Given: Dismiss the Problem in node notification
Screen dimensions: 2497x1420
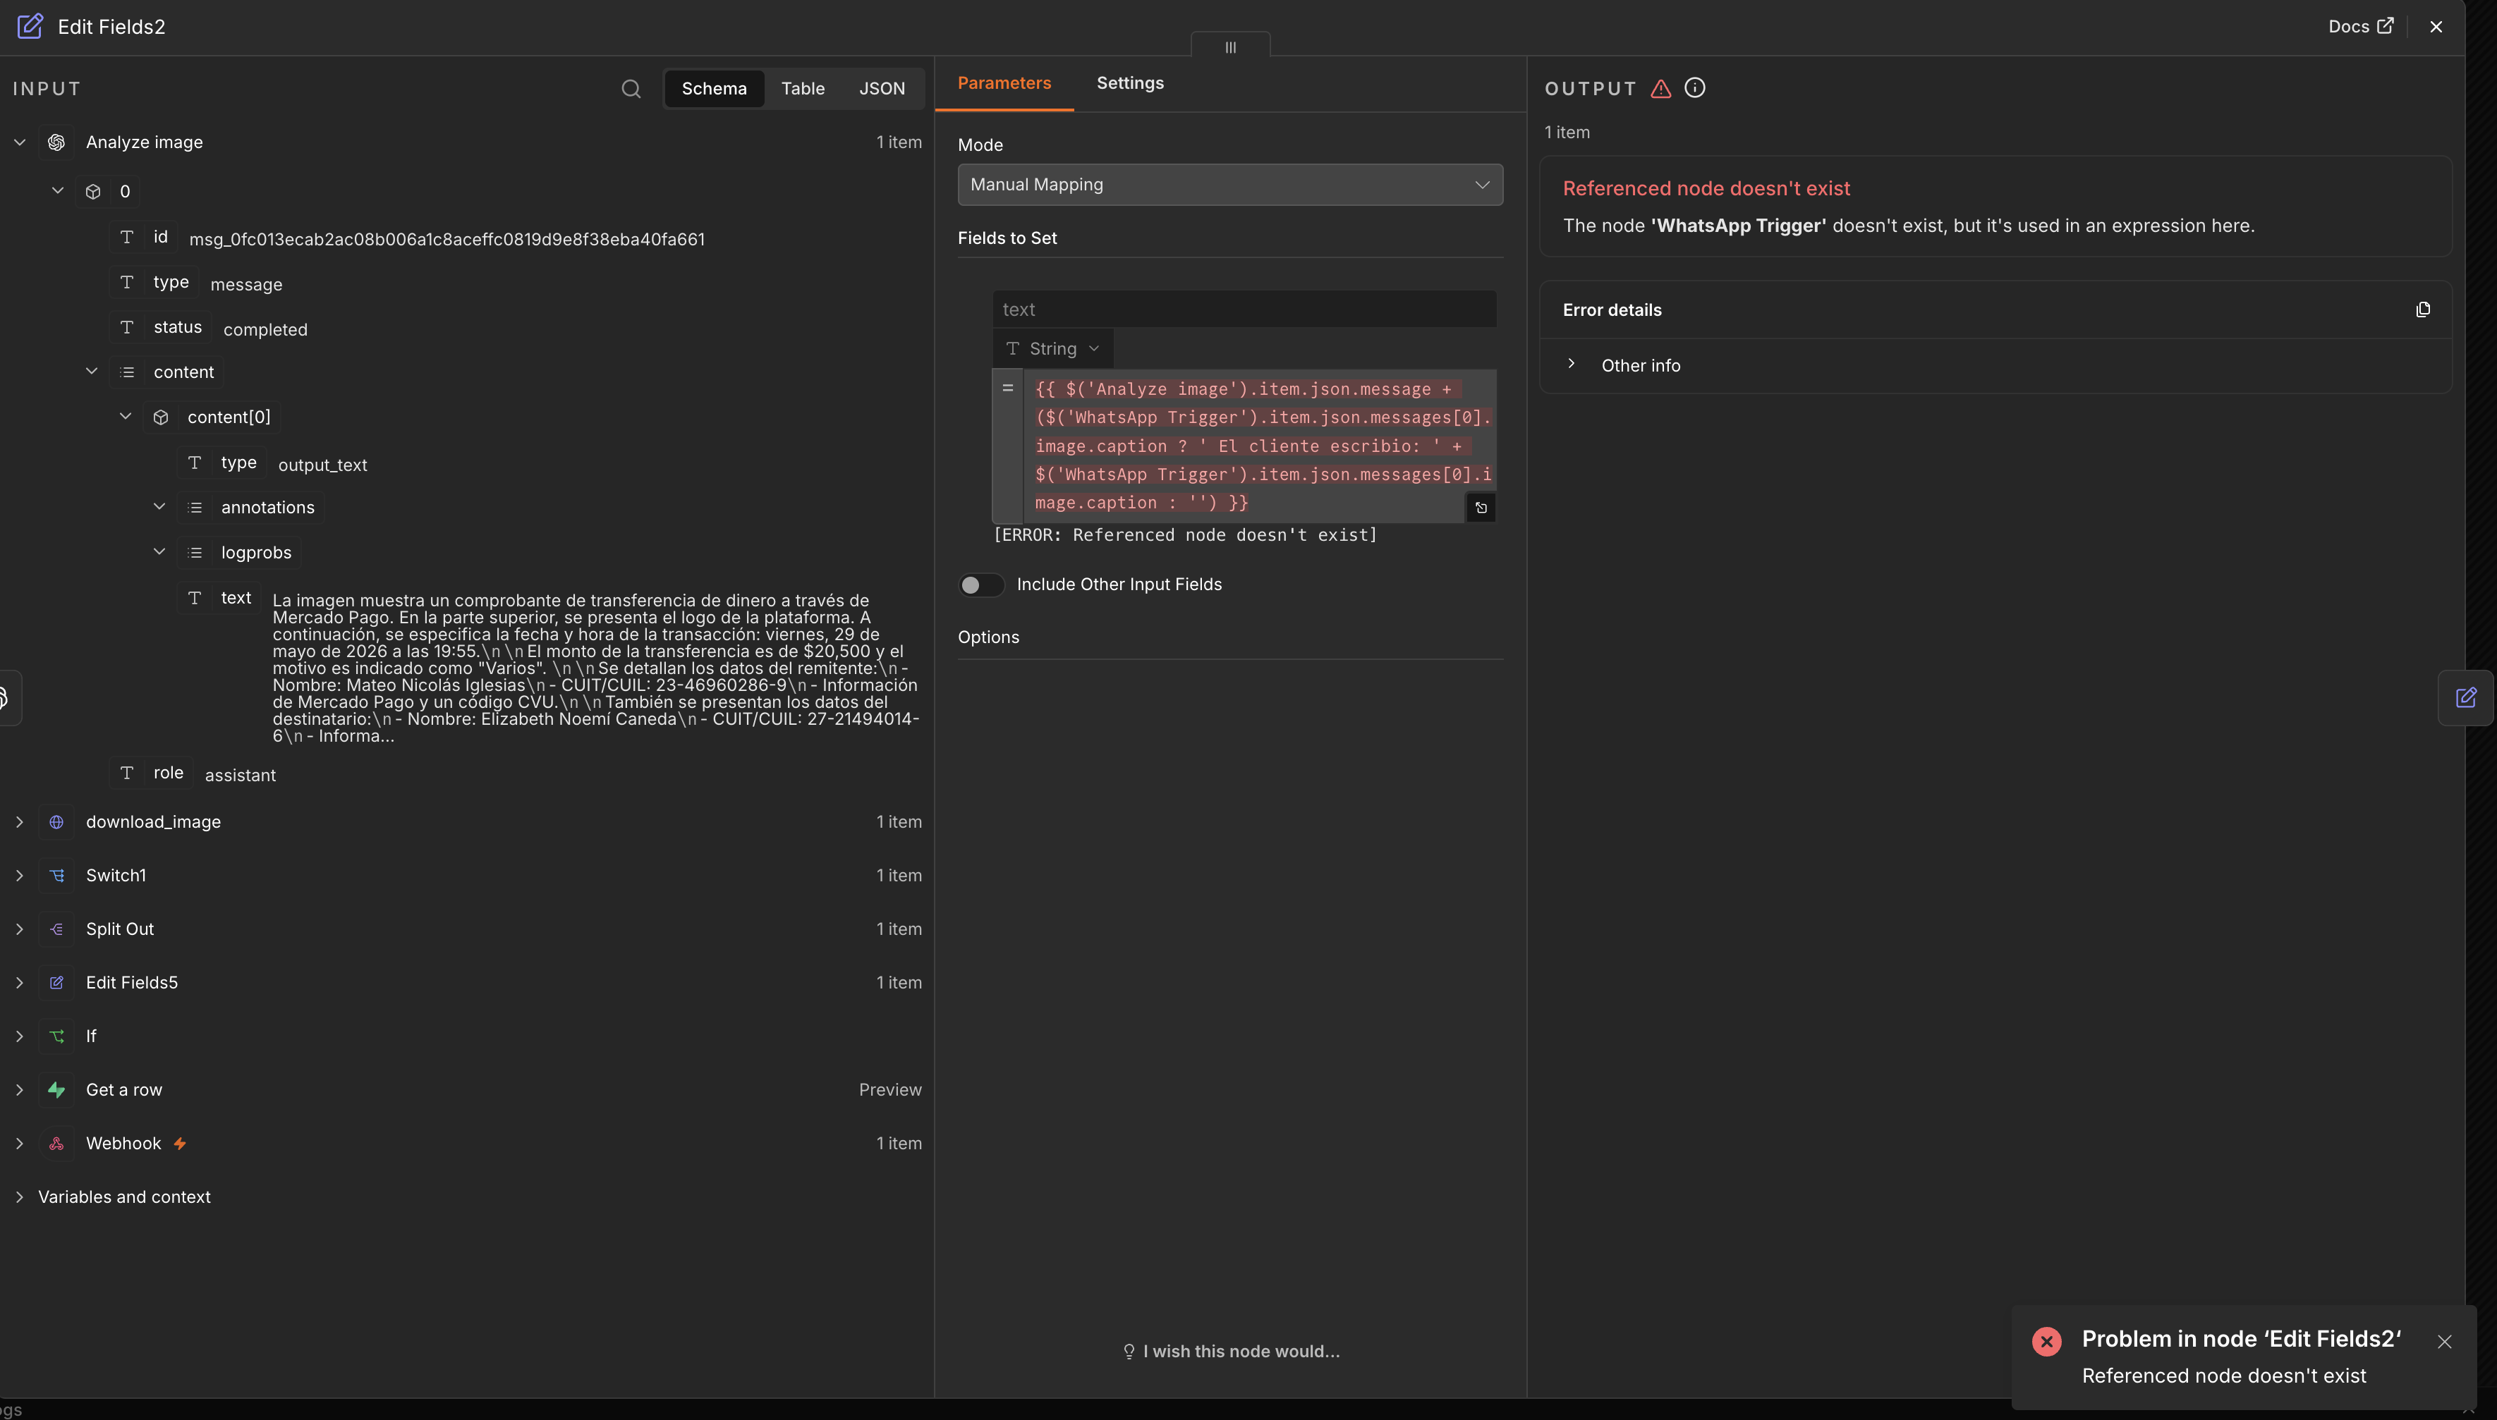Looking at the screenshot, I should coord(2444,1341).
